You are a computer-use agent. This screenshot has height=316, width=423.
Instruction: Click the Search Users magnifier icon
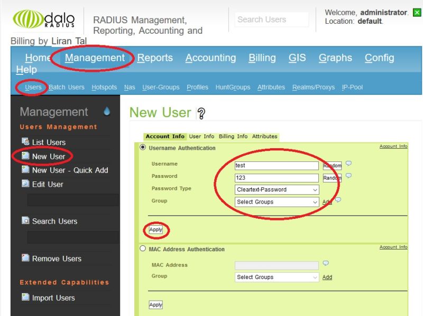tap(25, 221)
